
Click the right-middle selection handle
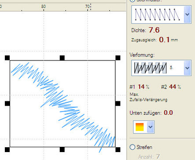pyautogui.click(x=118, y=104)
